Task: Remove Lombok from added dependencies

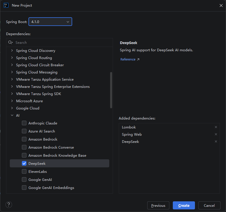Action: pos(216,127)
